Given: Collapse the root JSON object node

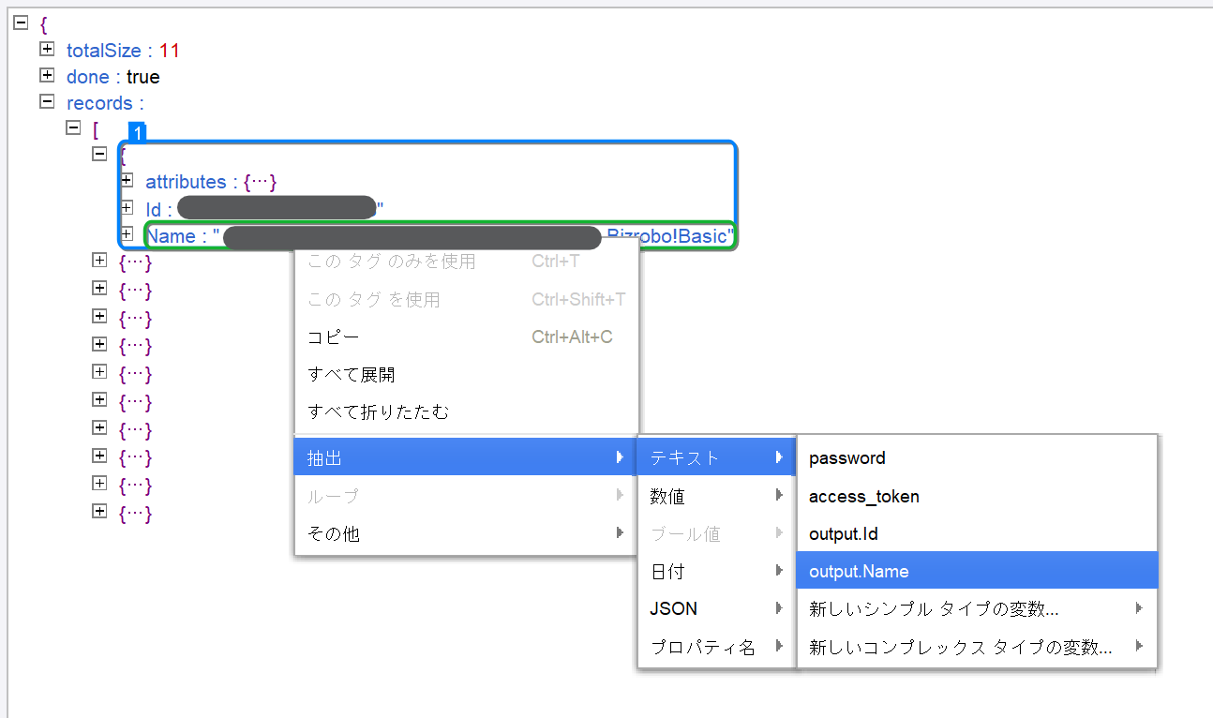Looking at the screenshot, I should point(22,22).
